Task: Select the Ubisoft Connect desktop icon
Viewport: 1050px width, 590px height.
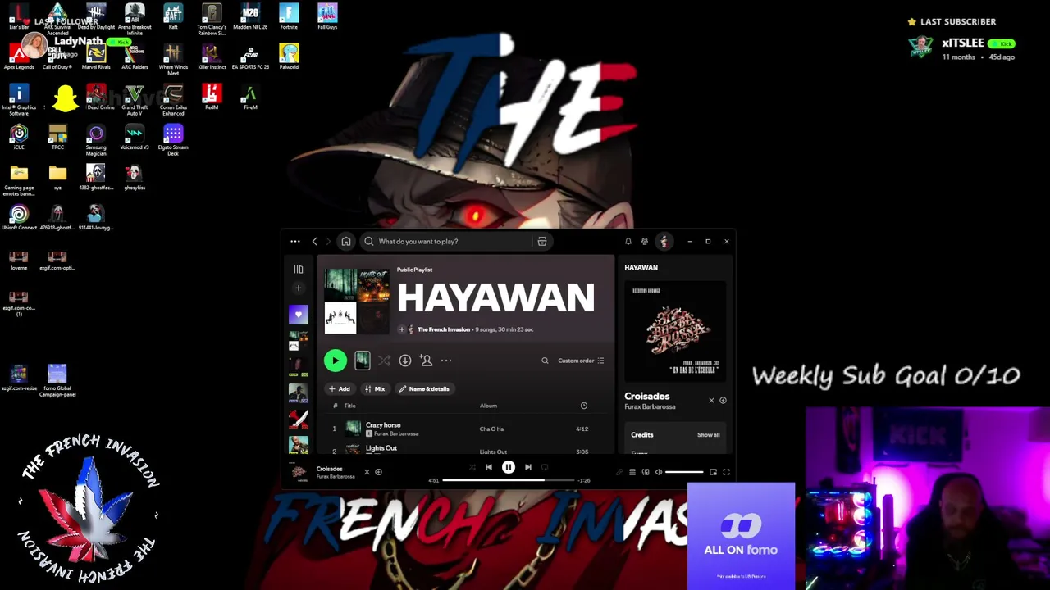Action: pos(19,217)
